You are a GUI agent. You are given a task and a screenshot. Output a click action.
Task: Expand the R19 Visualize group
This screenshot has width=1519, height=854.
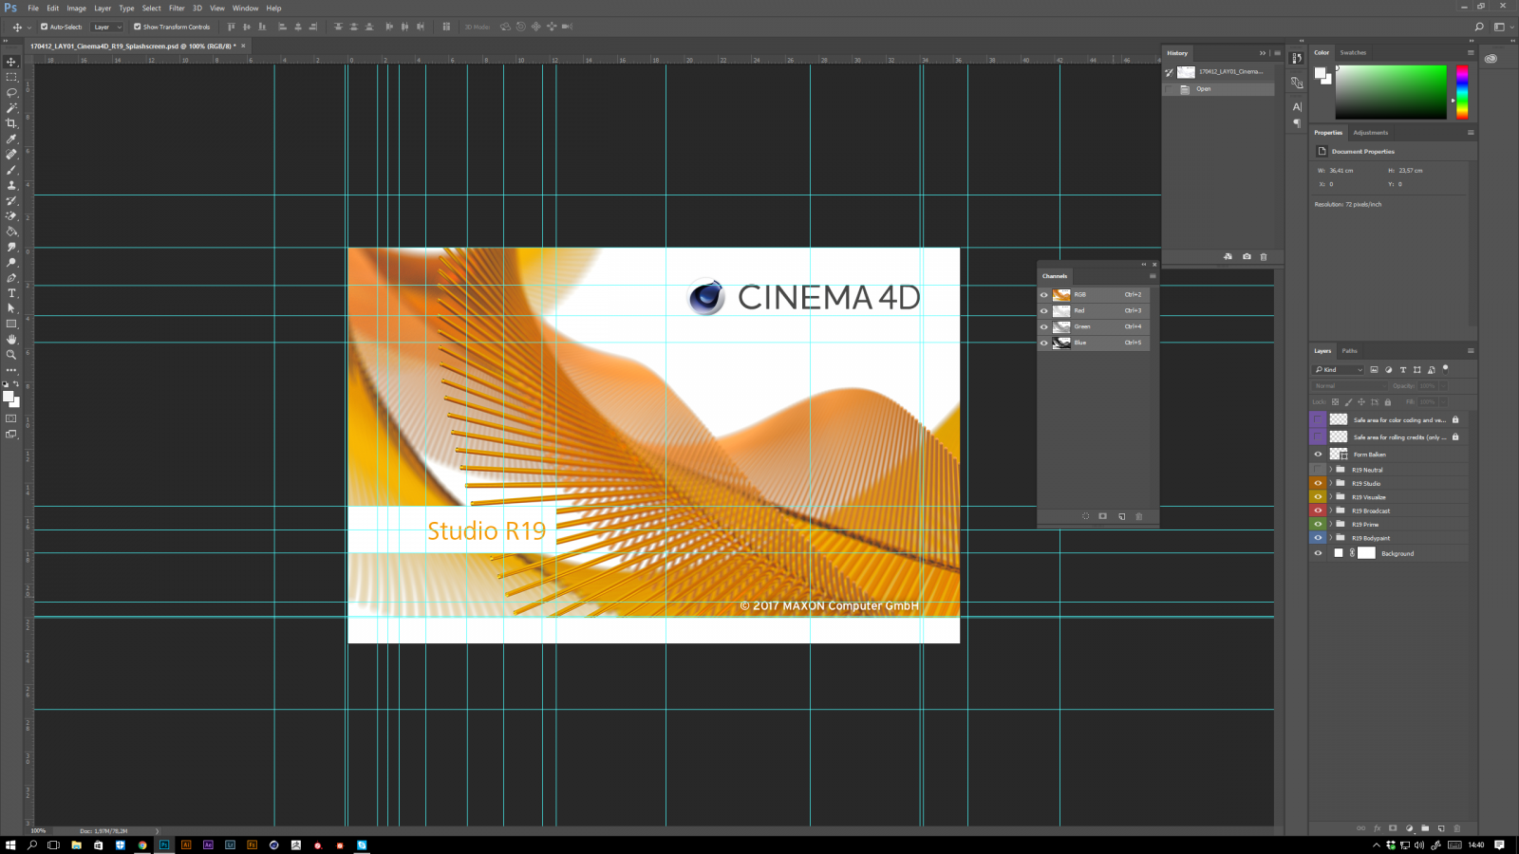[1330, 496]
